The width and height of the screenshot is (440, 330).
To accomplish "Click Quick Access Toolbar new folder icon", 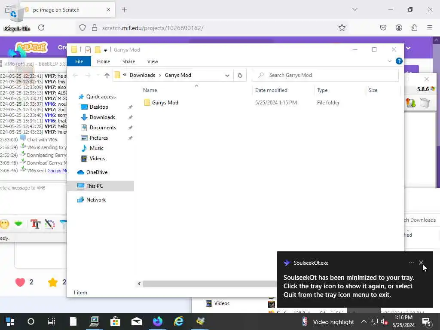I will pyautogui.click(x=98, y=50).
